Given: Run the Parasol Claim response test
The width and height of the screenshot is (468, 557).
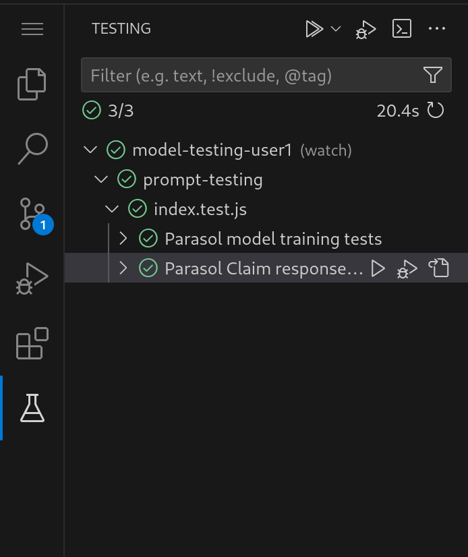Looking at the screenshot, I should (378, 268).
